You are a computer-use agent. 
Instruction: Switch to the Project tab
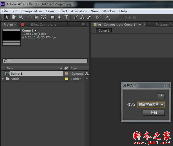[x=8, y=24]
